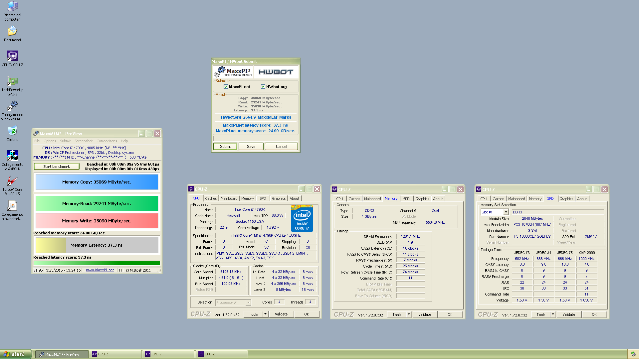Open MaxxMEM shortcut icon on desktop

click(12, 111)
